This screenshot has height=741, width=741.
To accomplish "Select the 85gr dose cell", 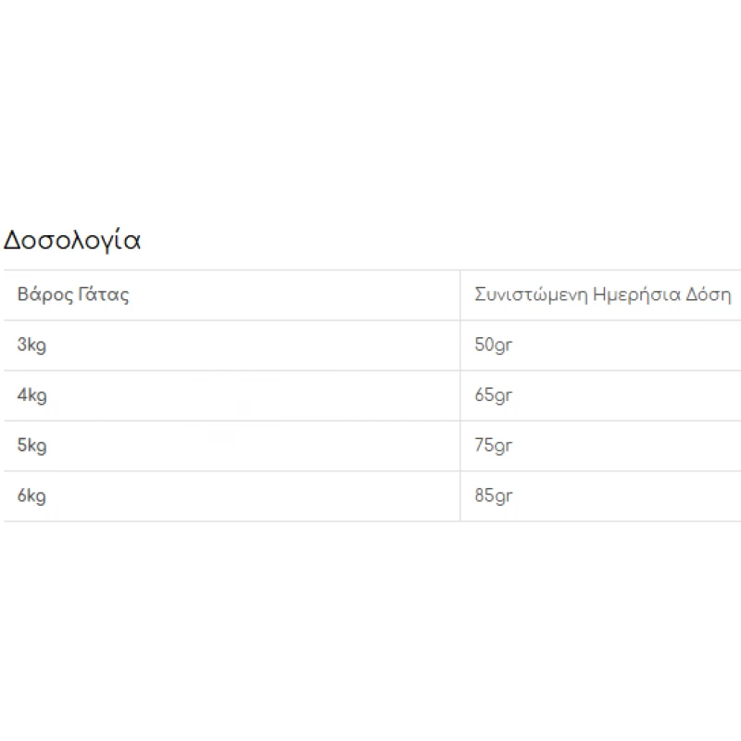I will tap(600, 496).
